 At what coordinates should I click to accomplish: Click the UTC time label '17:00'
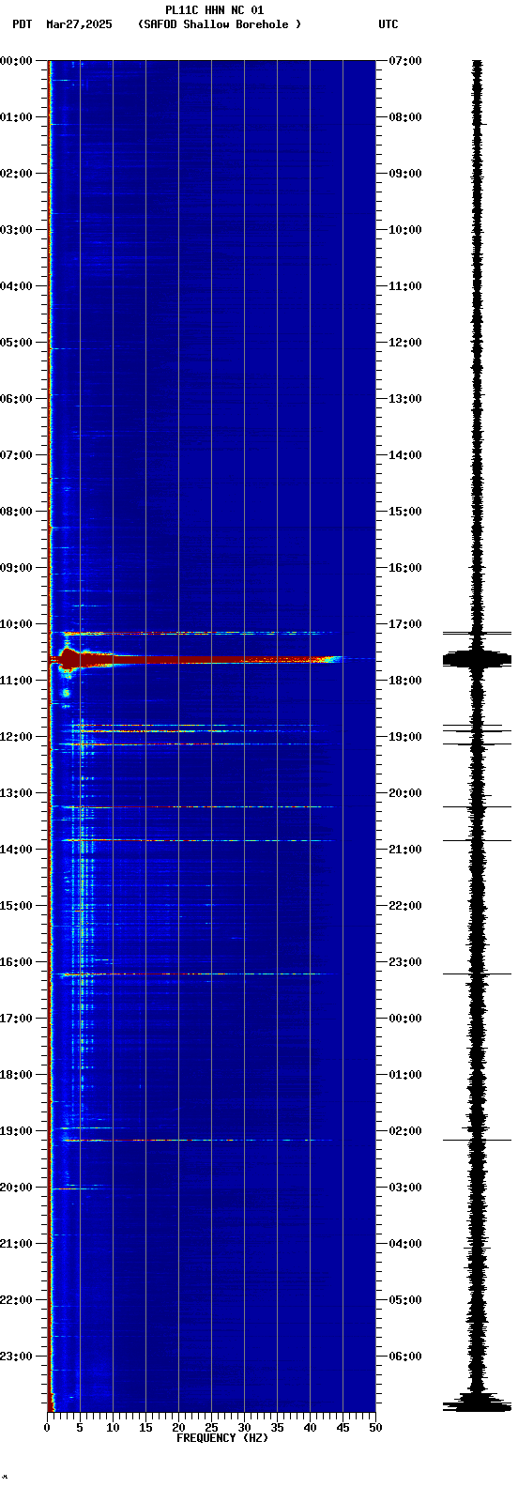(405, 624)
